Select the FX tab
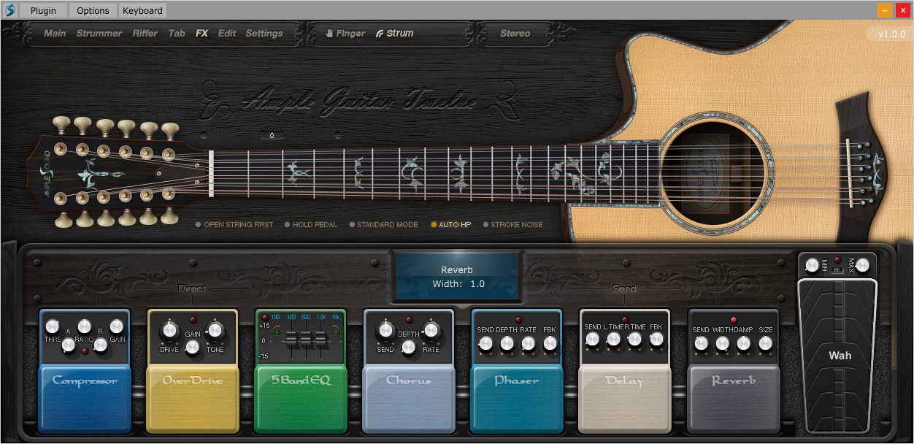914x444 pixels. (201, 33)
